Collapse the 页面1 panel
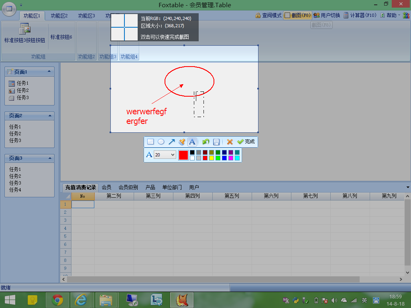The width and height of the screenshot is (411, 308). 49,71
